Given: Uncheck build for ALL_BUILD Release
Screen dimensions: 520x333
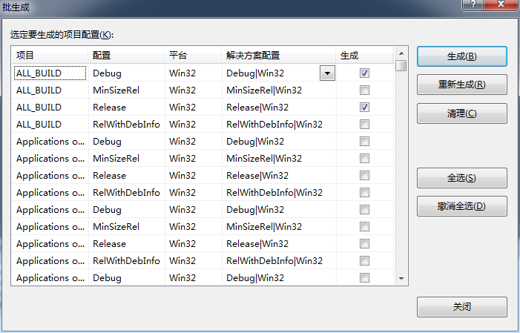Looking at the screenshot, I should pos(364,107).
